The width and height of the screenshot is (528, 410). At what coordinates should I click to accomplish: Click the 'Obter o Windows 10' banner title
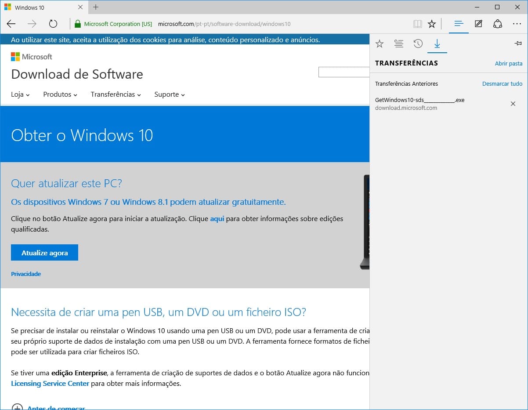coord(82,135)
